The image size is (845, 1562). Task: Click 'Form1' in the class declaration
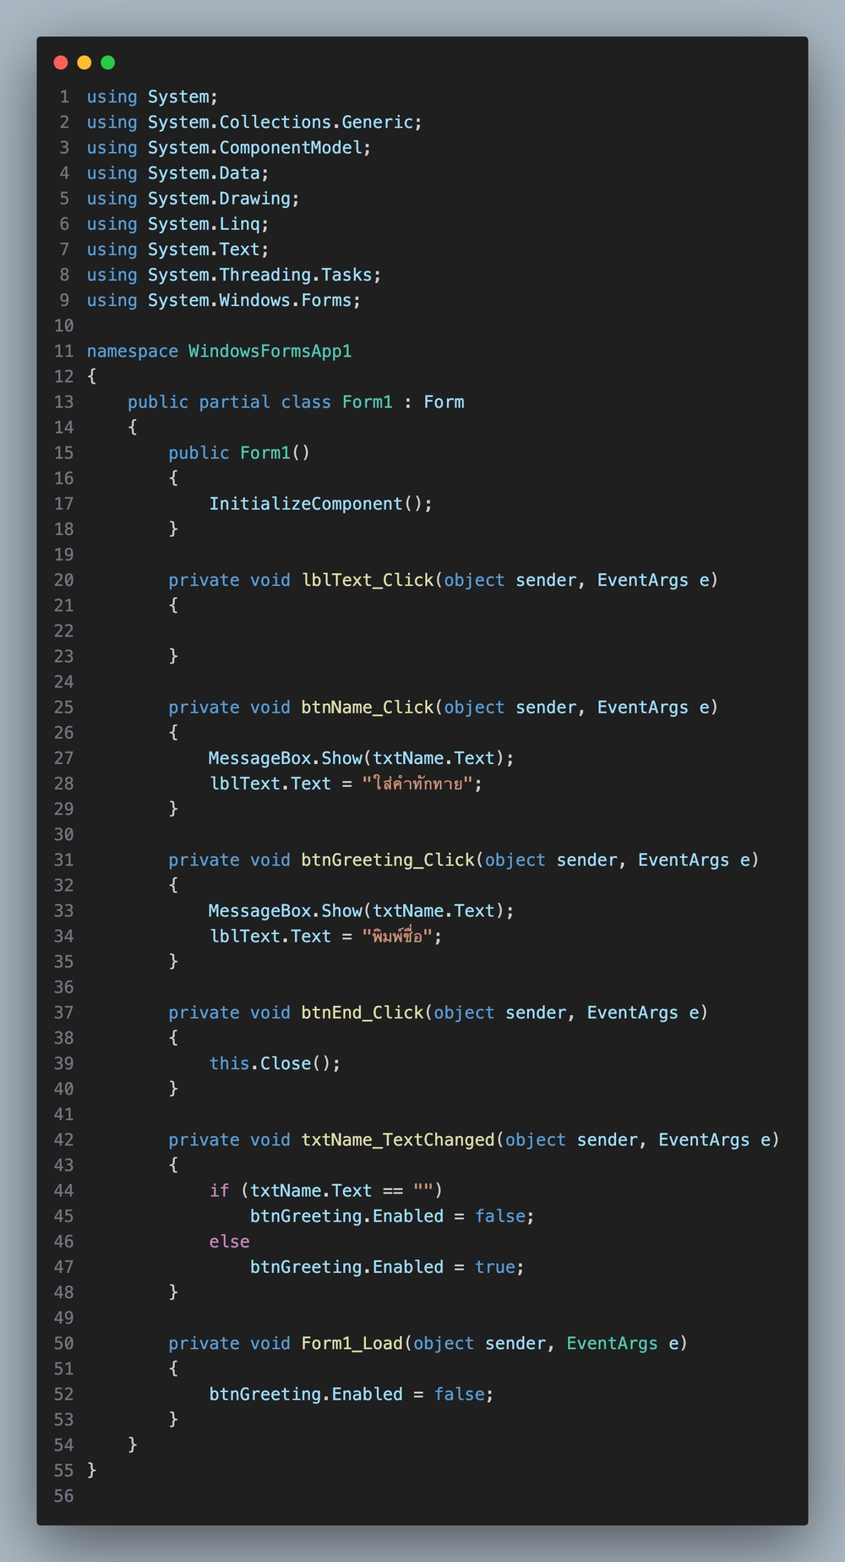[x=367, y=402]
